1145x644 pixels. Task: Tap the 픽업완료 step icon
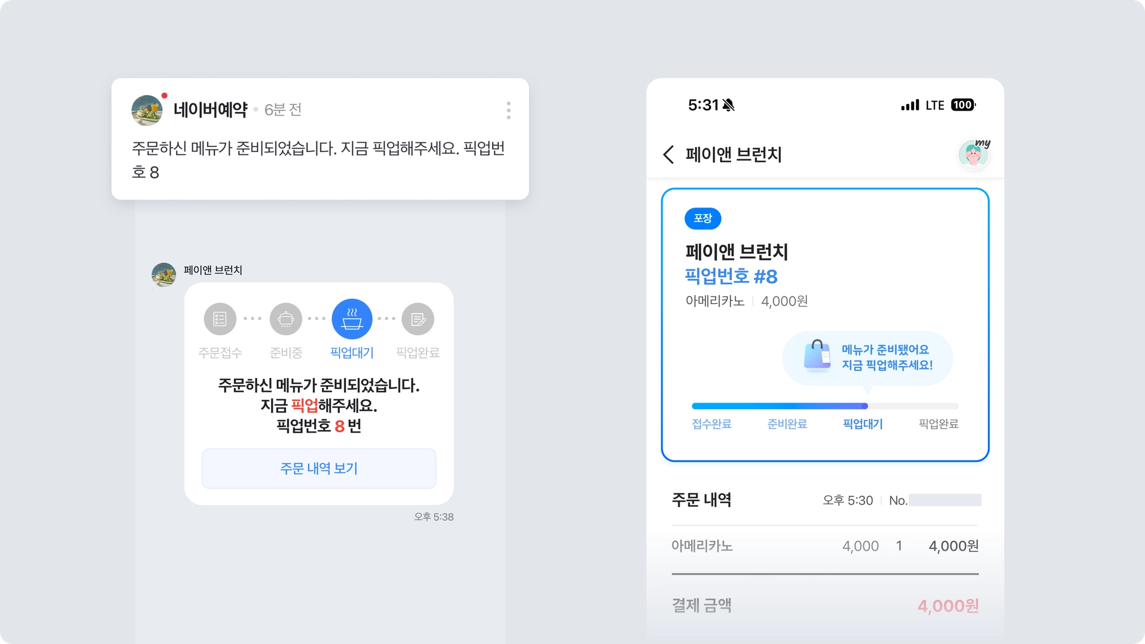(x=418, y=319)
